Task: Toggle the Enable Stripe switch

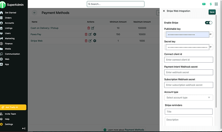Action: coord(208,23)
